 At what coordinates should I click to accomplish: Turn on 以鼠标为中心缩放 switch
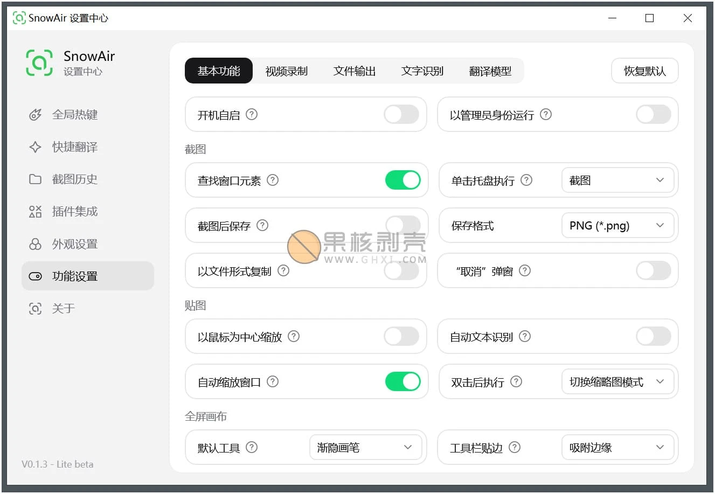point(401,336)
